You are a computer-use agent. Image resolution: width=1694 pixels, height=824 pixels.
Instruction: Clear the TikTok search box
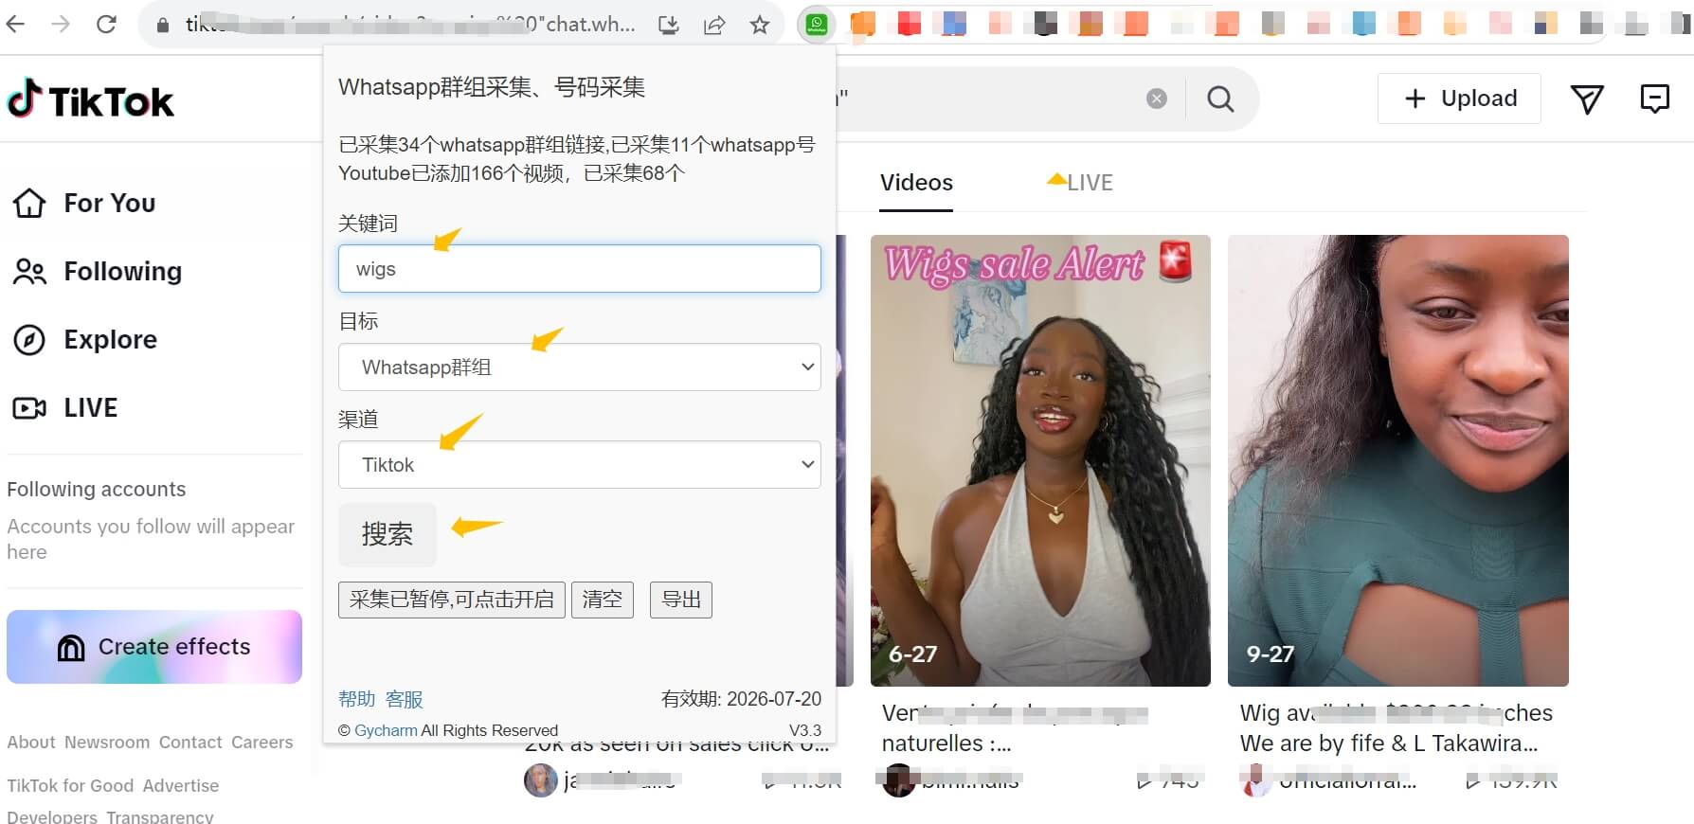pyautogui.click(x=1156, y=99)
